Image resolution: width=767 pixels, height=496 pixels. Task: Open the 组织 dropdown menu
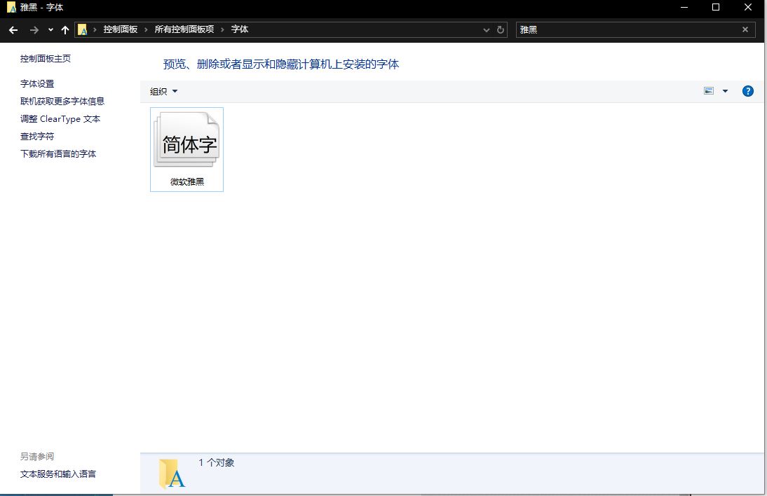tap(164, 91)
